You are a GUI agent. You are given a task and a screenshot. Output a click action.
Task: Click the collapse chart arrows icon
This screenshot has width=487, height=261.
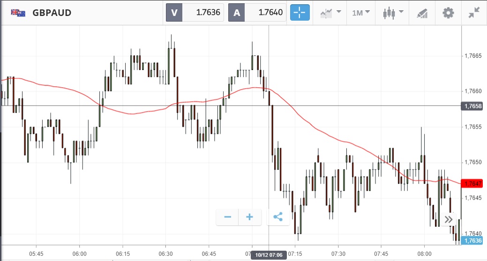click(474, 13)
